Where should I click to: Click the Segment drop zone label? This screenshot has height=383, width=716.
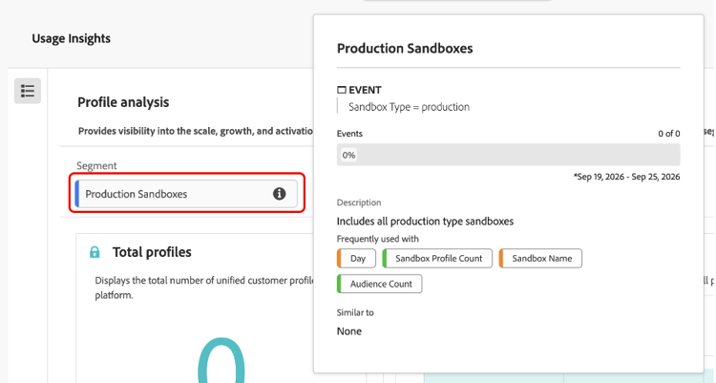pos(96,165)
